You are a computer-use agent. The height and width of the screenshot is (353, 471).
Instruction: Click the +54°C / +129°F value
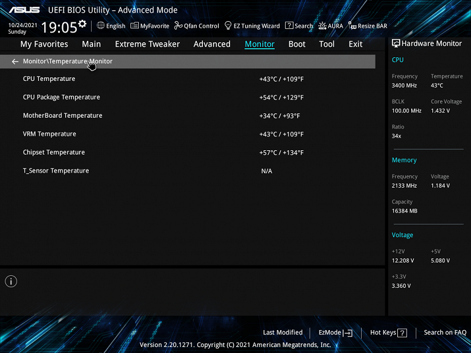point(281,98)
